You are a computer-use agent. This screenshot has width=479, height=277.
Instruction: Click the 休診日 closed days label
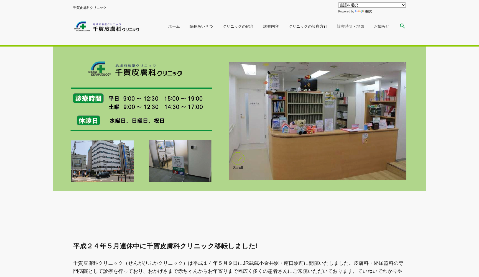(x=88, y=120)
